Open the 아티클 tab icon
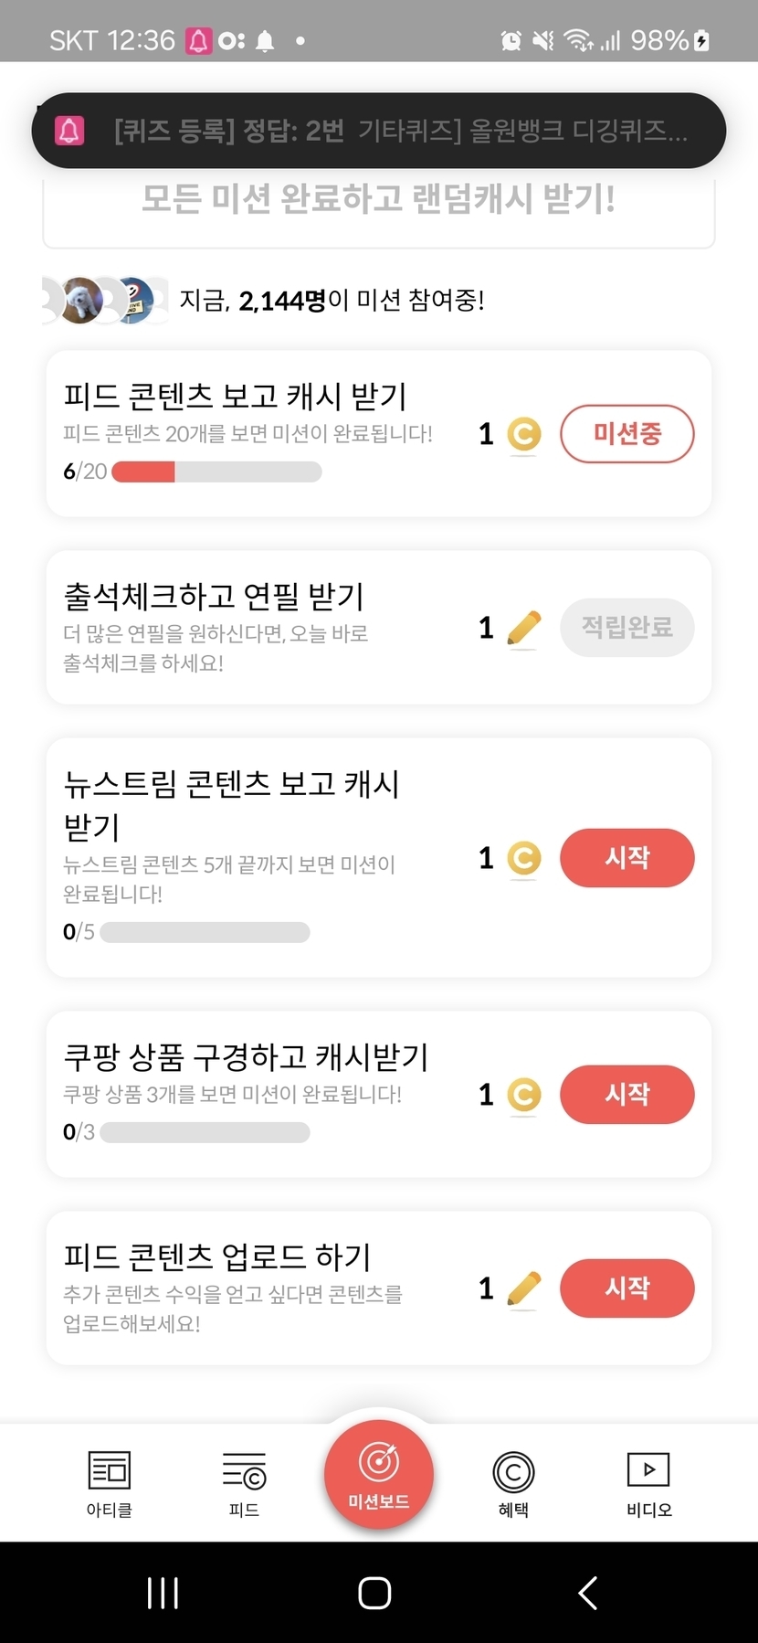This screenshot has height=1643, width=758. 109,1471
